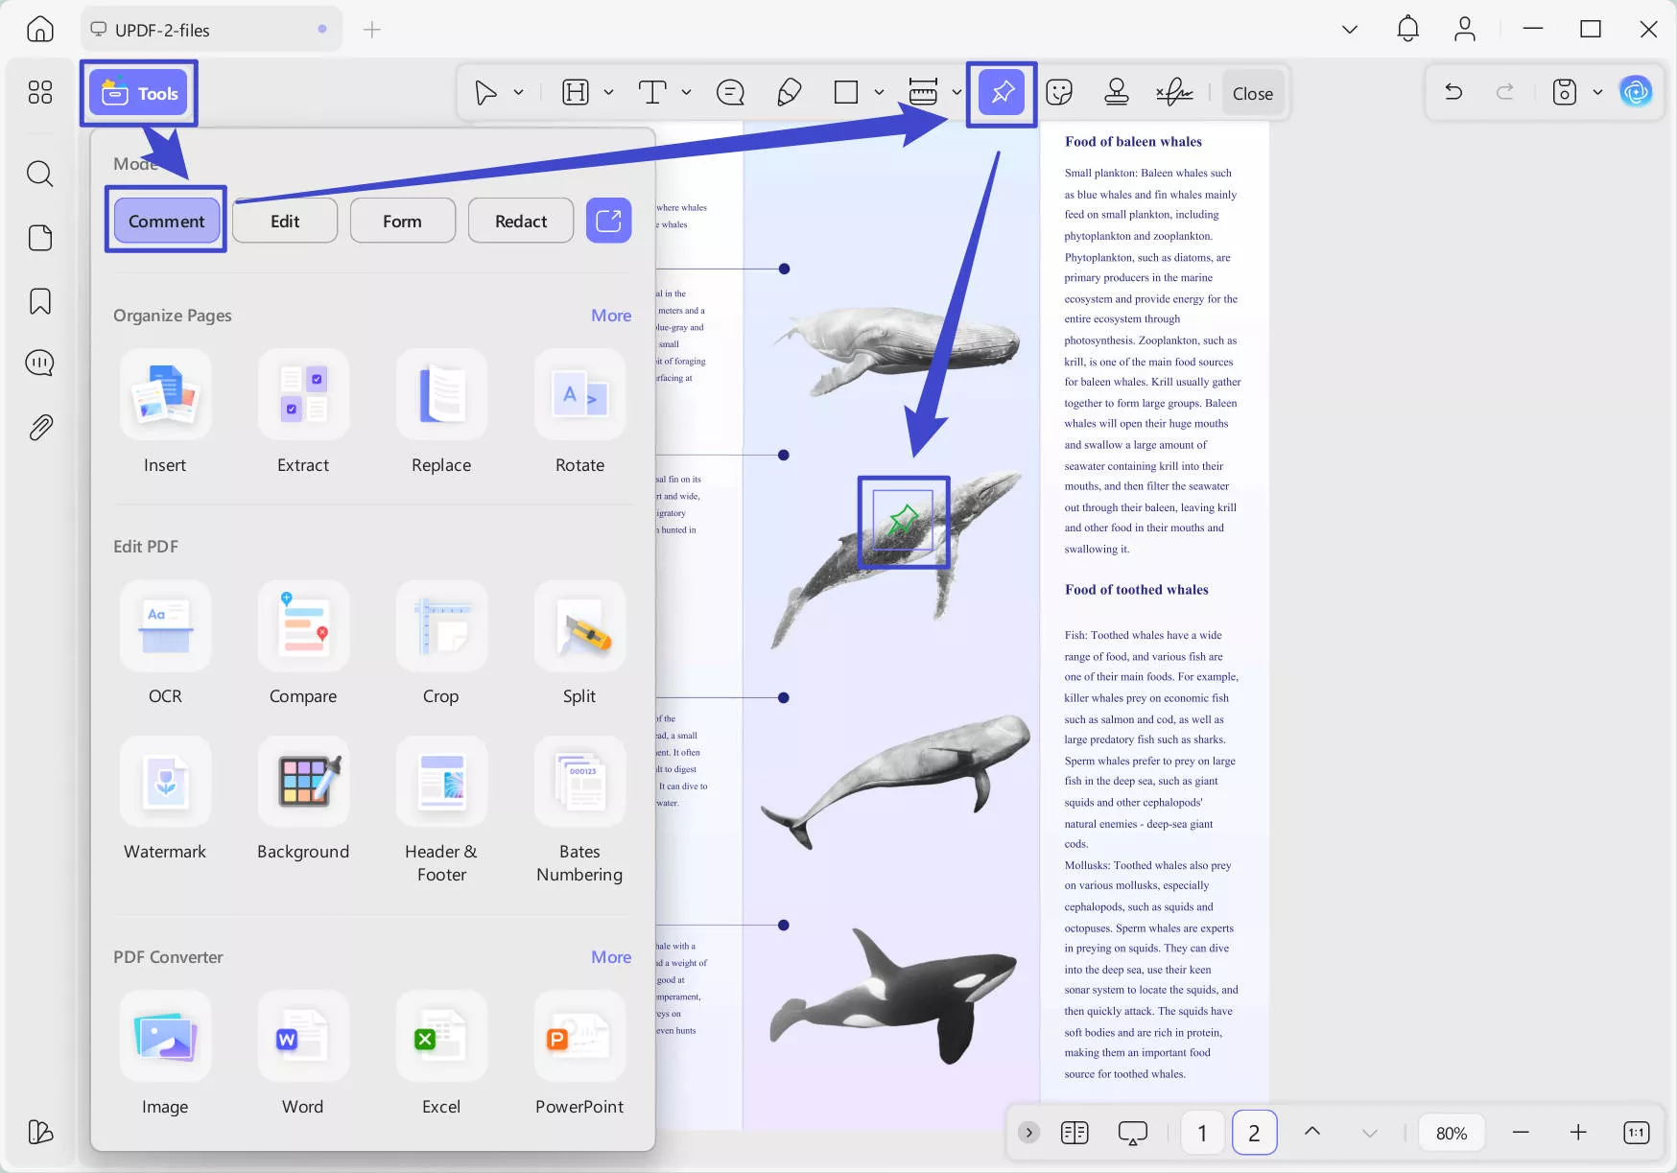Click the 80% zoom level control
This screenshot has height=1173, width=1677.
[1453, 1132]
